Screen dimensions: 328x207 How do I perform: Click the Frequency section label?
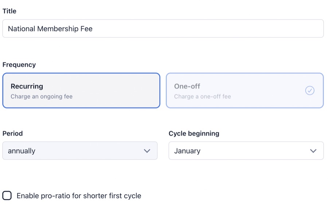pyautogui.click(x=19, y=65)
